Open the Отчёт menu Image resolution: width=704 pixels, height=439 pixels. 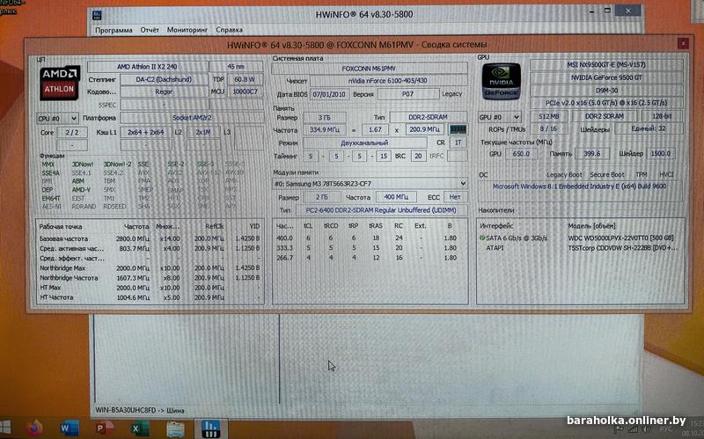150,29
